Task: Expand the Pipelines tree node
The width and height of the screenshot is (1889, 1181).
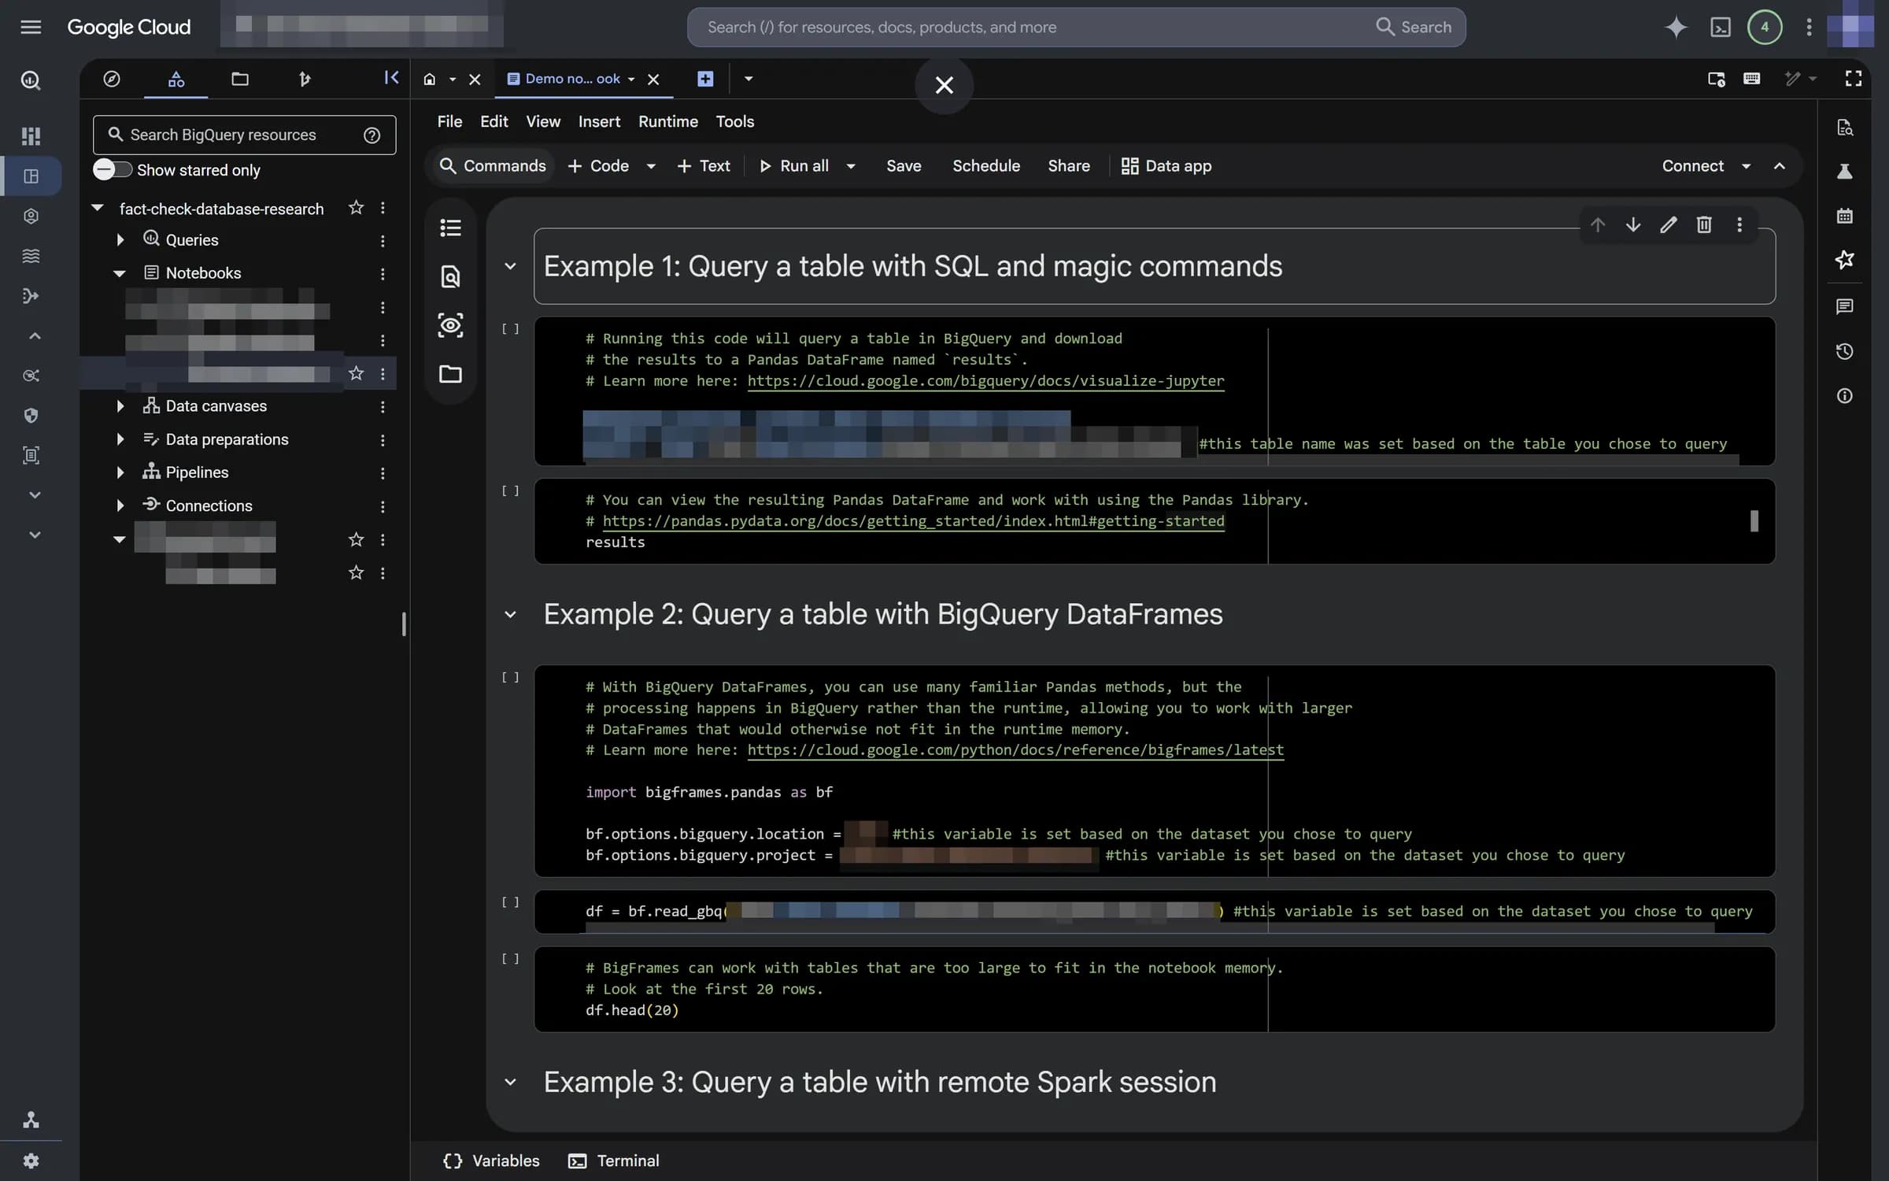Action: pos(120,472)
